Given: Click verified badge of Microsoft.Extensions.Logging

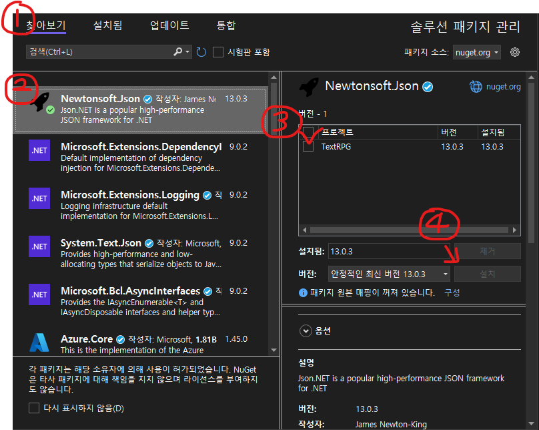Looking at the screenshot, I should (x=207, y=196).
